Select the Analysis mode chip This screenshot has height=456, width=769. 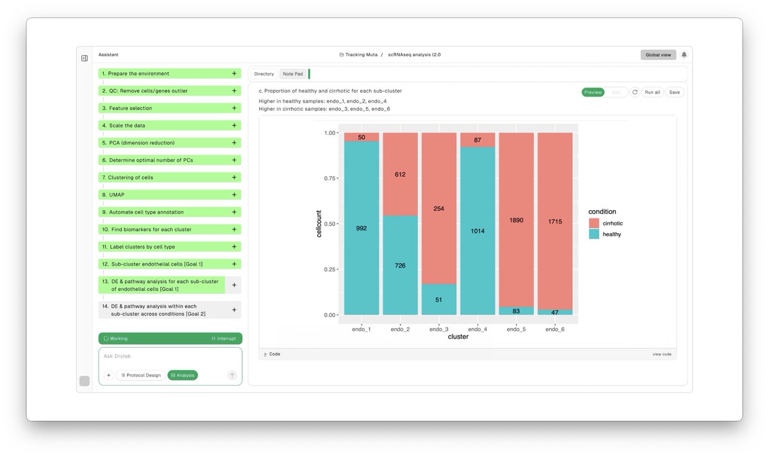[183, 375]
